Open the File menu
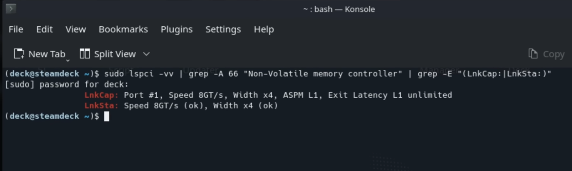The width and height of the screenshot is (572, 171). coord(16,29)
